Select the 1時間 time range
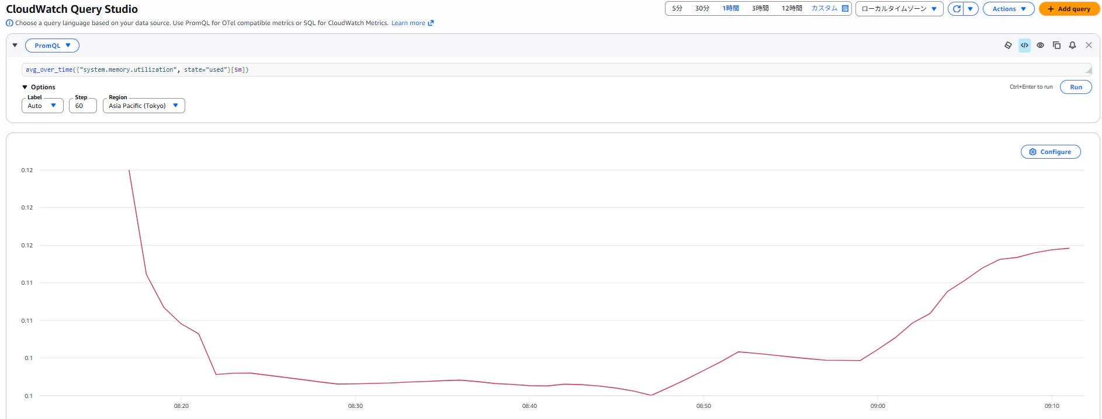 coord(730,9)
